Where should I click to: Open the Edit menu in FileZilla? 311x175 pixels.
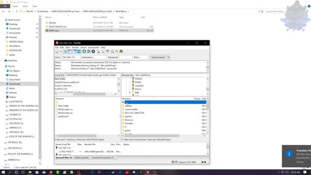[62, 48]
